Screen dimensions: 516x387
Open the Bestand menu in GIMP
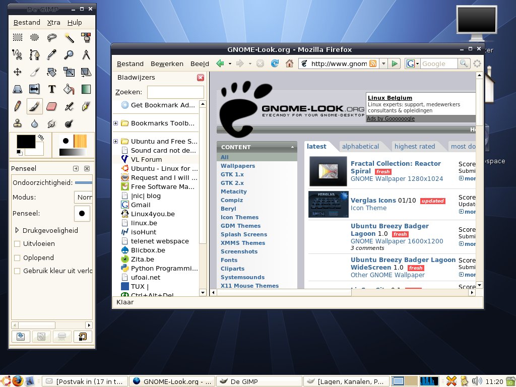[x=27, y=22]
